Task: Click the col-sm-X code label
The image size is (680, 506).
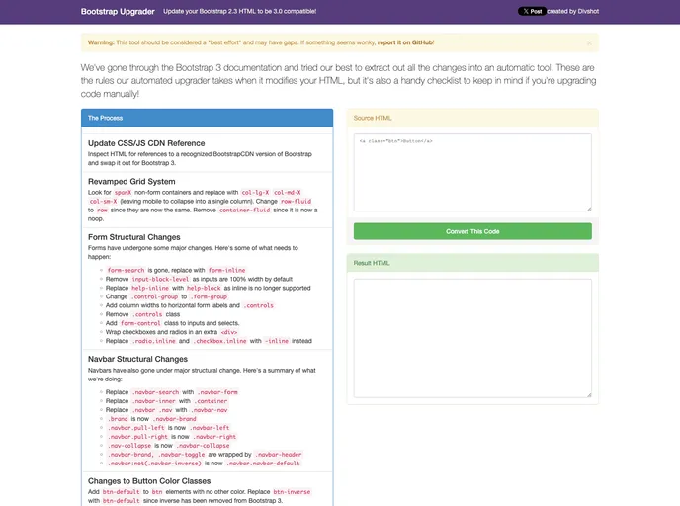Action: 103,202
